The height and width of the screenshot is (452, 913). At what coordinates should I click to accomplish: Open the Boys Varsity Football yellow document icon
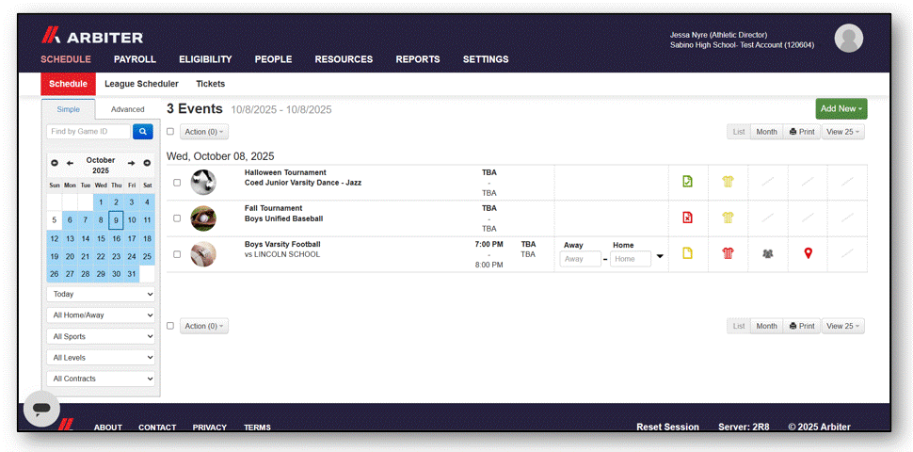pyautogui.click(x=688, y=253)
